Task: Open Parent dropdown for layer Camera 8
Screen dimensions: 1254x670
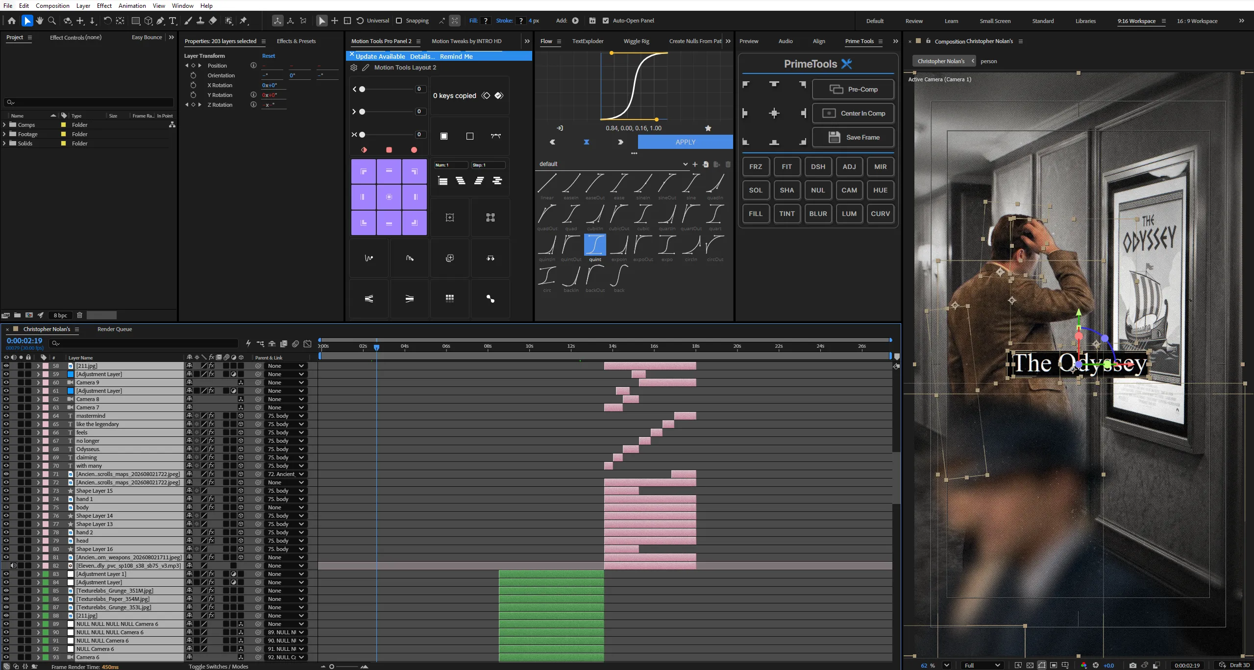Action: 286,399
